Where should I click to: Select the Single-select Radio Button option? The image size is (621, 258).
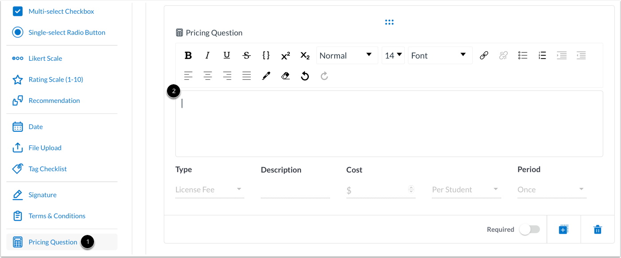[x=67, y=32]
